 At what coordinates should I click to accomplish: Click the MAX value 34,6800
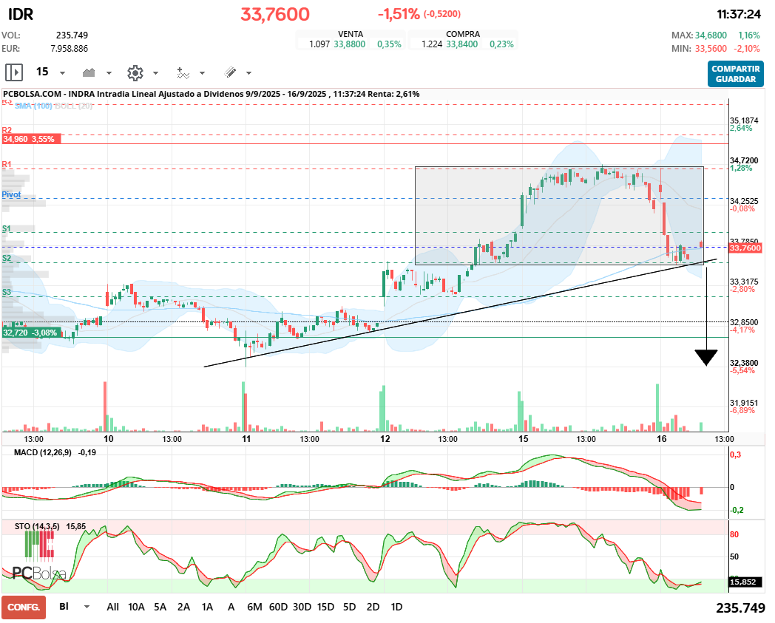[x=711, y=35]
